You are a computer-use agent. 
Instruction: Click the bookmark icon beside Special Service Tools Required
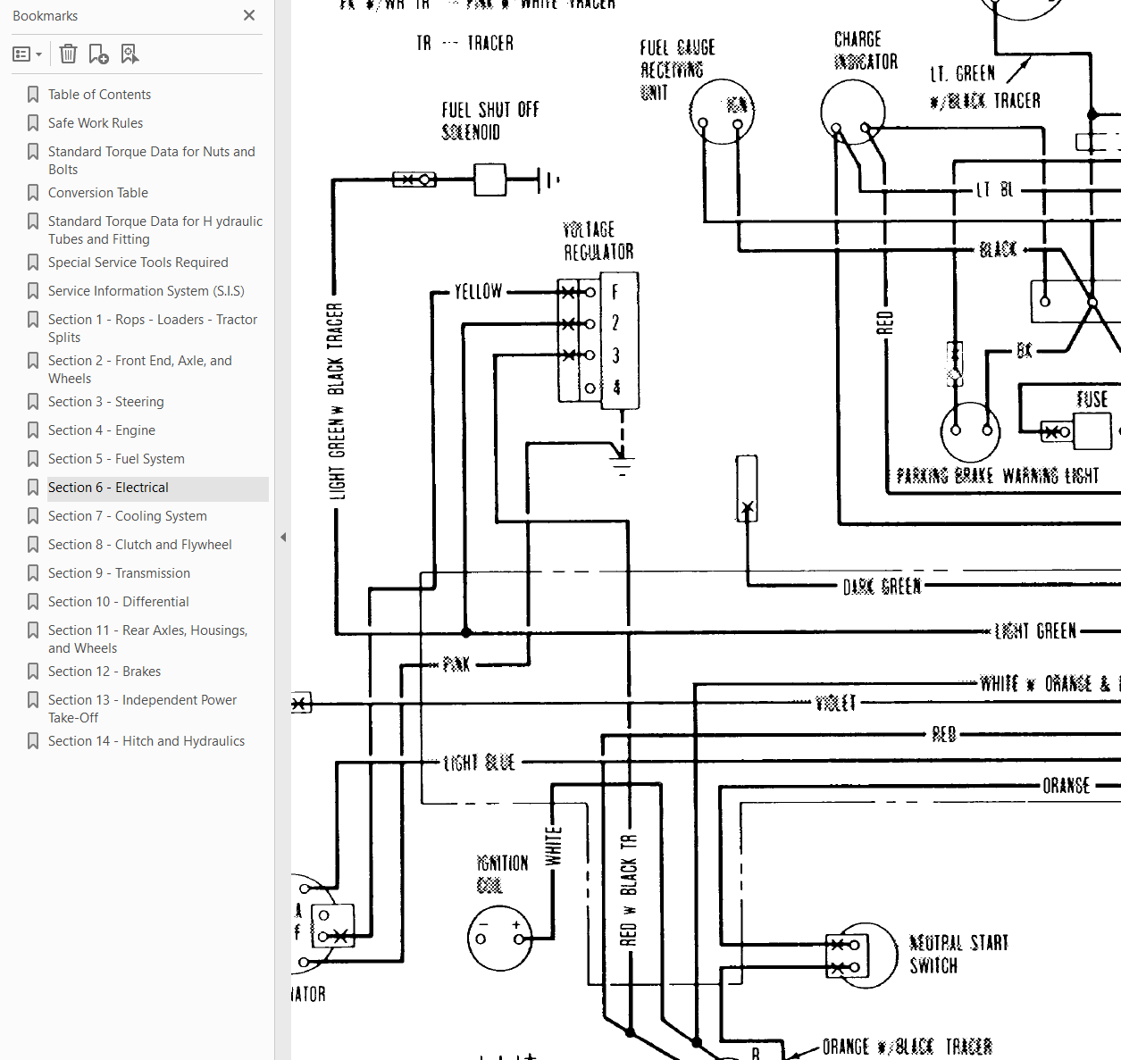[x=33, y=263]
